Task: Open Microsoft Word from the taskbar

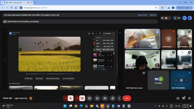Action: 119,106
